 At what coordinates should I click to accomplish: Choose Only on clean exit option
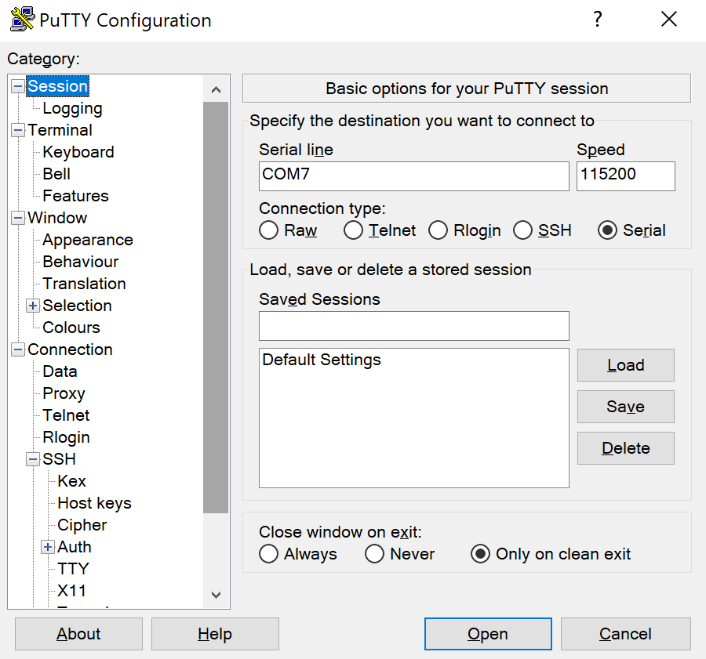(480, 554)
